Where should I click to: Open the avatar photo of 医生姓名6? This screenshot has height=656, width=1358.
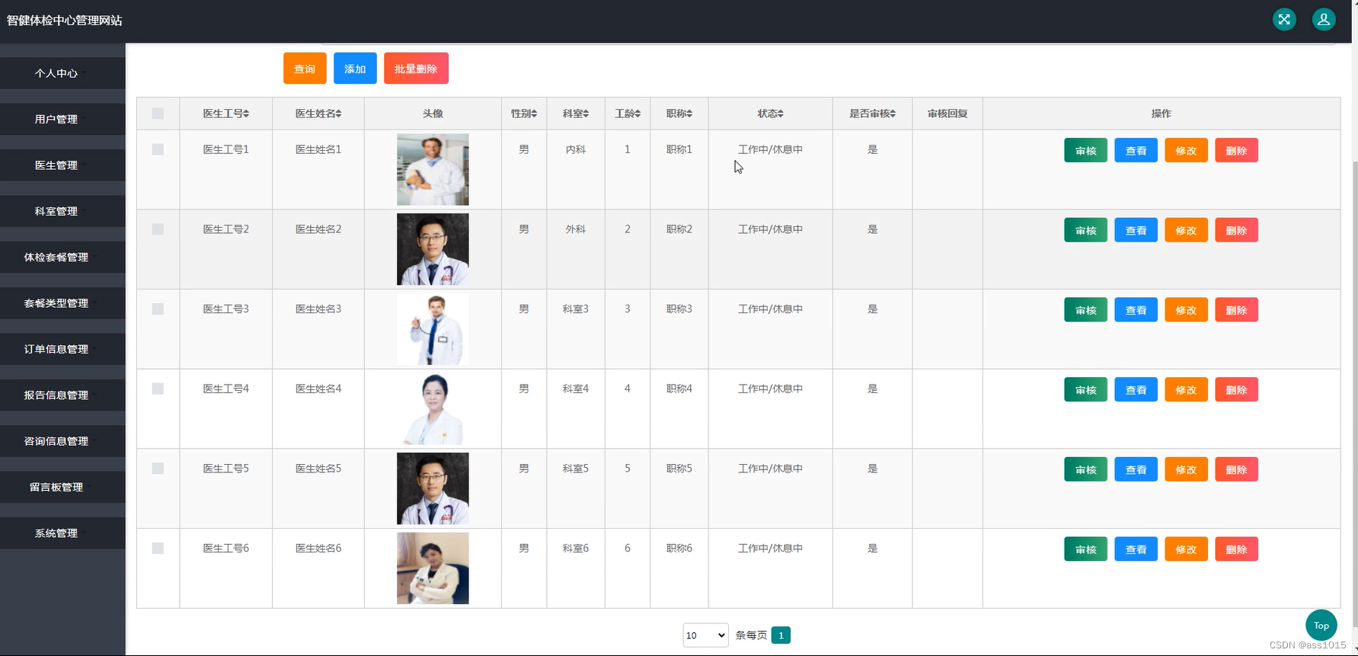[433, 568]
